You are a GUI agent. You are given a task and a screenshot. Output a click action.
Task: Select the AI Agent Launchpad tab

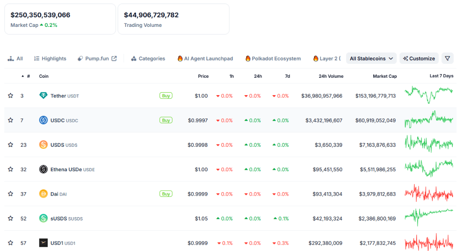coord(205,58)
